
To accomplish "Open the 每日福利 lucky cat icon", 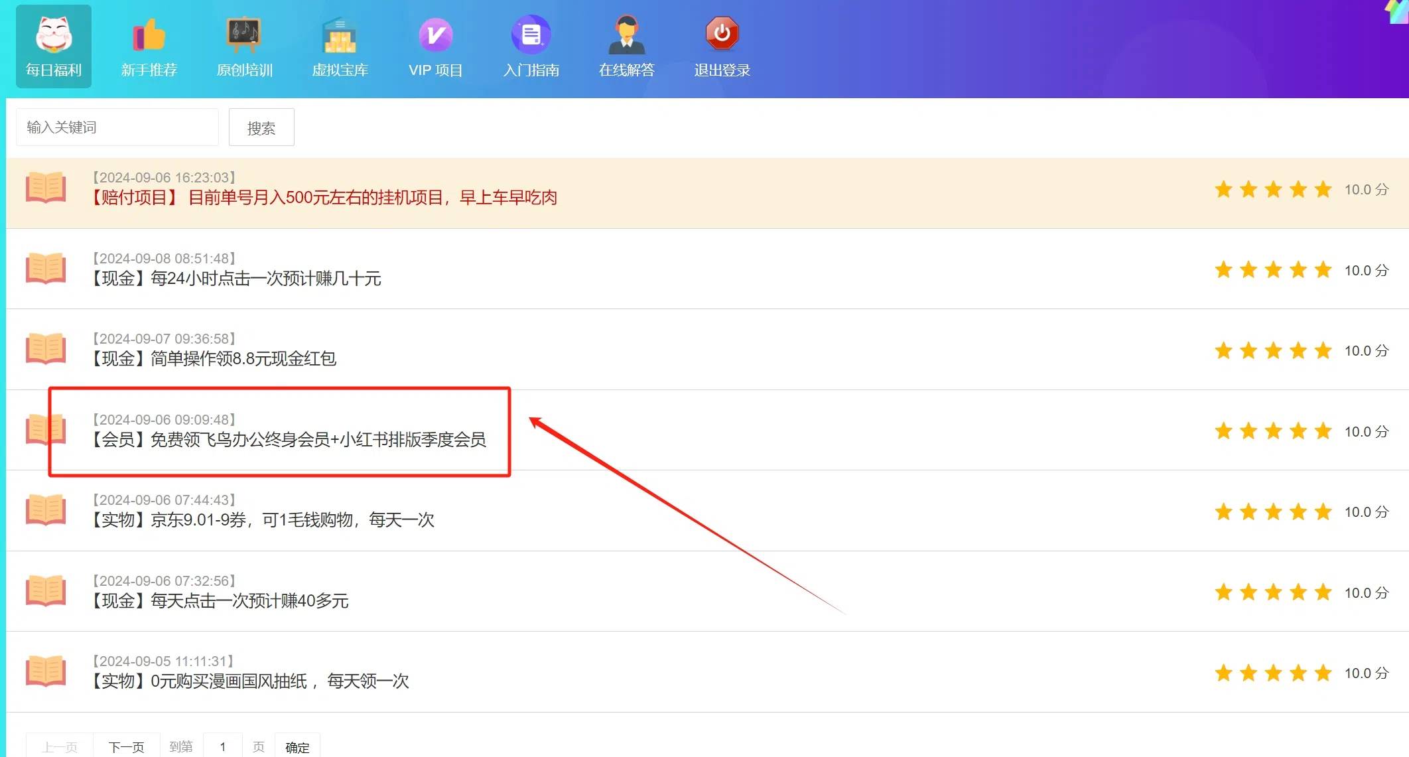I will (54, 34).
